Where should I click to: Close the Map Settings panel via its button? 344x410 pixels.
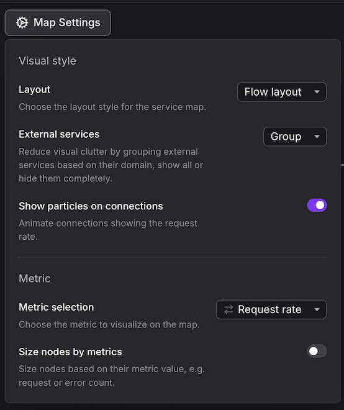point(58,23)
